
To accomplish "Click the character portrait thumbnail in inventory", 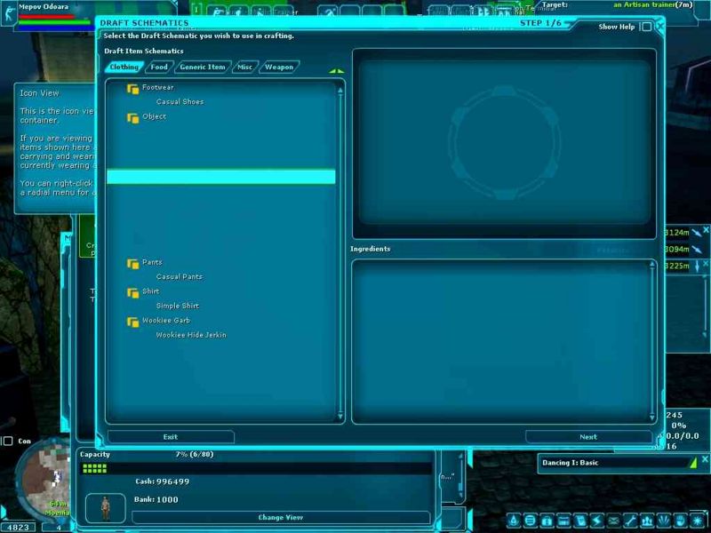I will click(x=105, y=507).
